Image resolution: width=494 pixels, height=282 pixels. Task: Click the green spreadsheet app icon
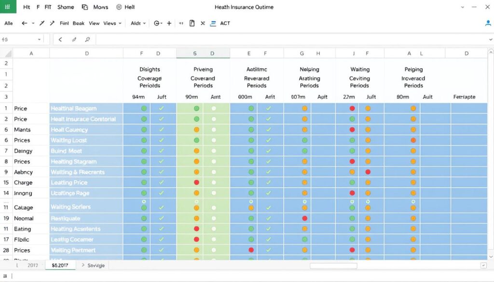coord(8,7)
